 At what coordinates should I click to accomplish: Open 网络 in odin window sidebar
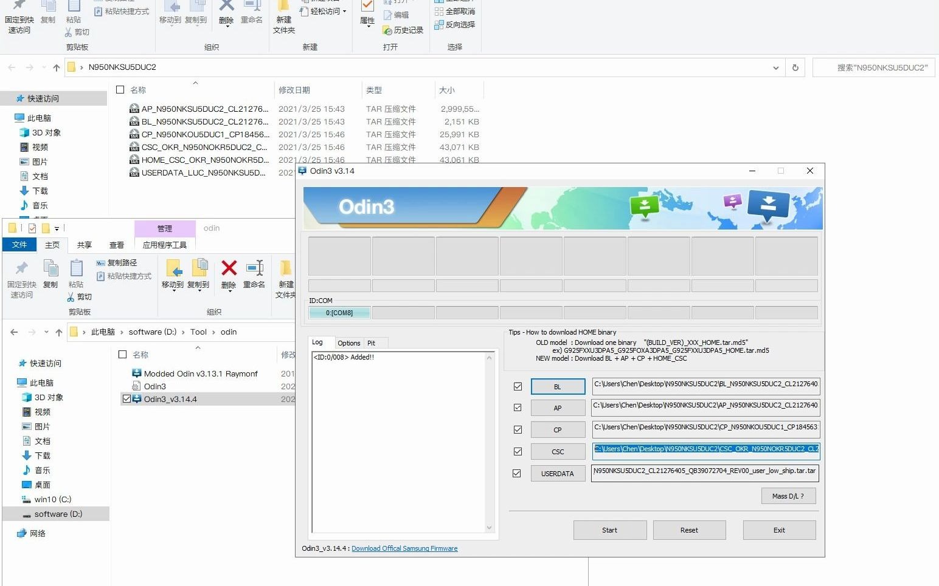37,533
